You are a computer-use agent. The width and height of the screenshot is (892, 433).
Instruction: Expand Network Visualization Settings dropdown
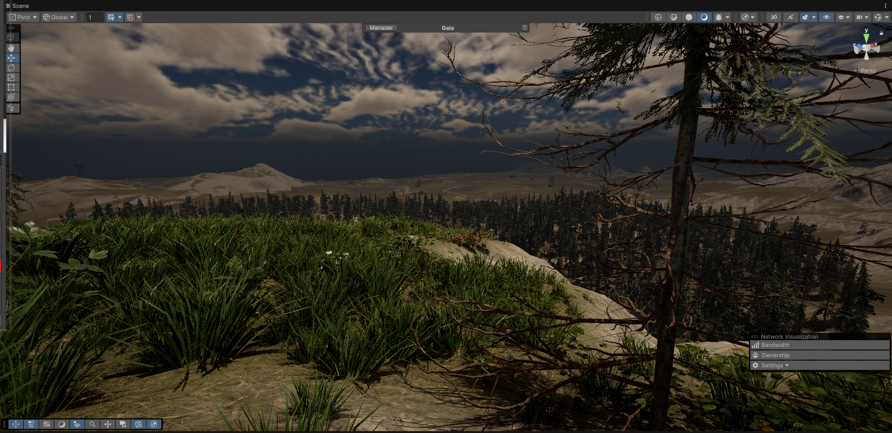[x=774, y=366]
